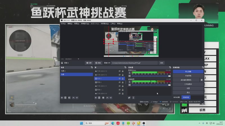Mute the 桌面音频 speaker icon
Viewport: 225px width, 126px height.
tap(130, 85)
